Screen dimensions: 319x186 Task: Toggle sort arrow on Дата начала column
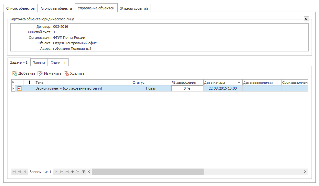[x=239, y=82]
